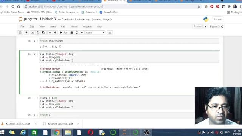Open Opera browser from taskbar
The image size is (242, 136).
click(x=91, y=133)
